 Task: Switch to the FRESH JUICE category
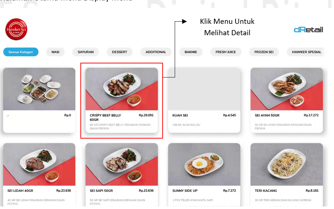tap(226, 52)
